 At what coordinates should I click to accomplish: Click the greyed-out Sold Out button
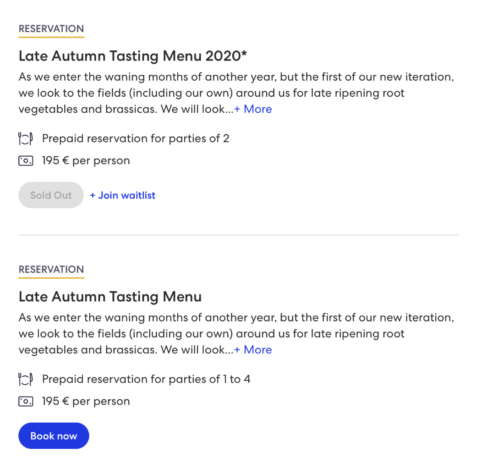tap(51, 195)
